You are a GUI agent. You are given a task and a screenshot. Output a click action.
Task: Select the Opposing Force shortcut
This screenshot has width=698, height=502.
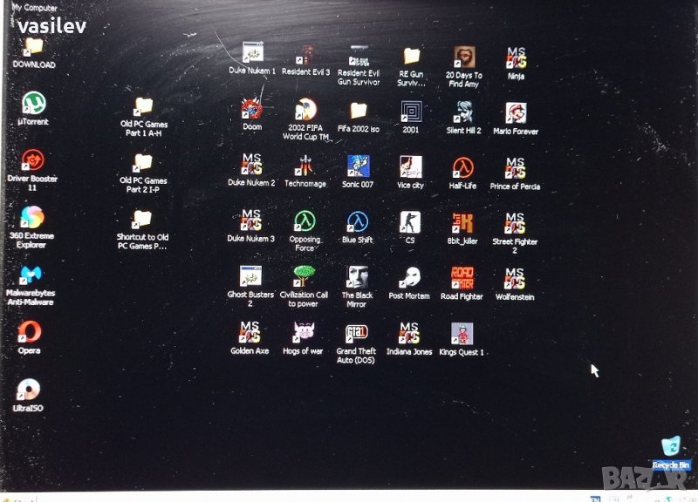(305, 221)
